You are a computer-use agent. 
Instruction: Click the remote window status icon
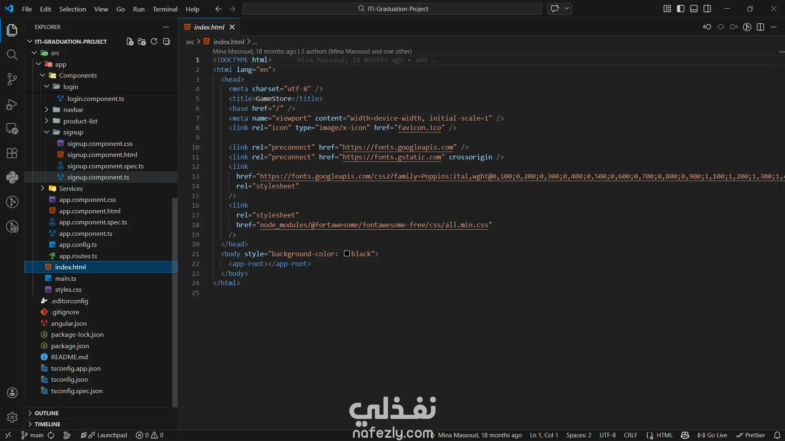pos(8,435)
